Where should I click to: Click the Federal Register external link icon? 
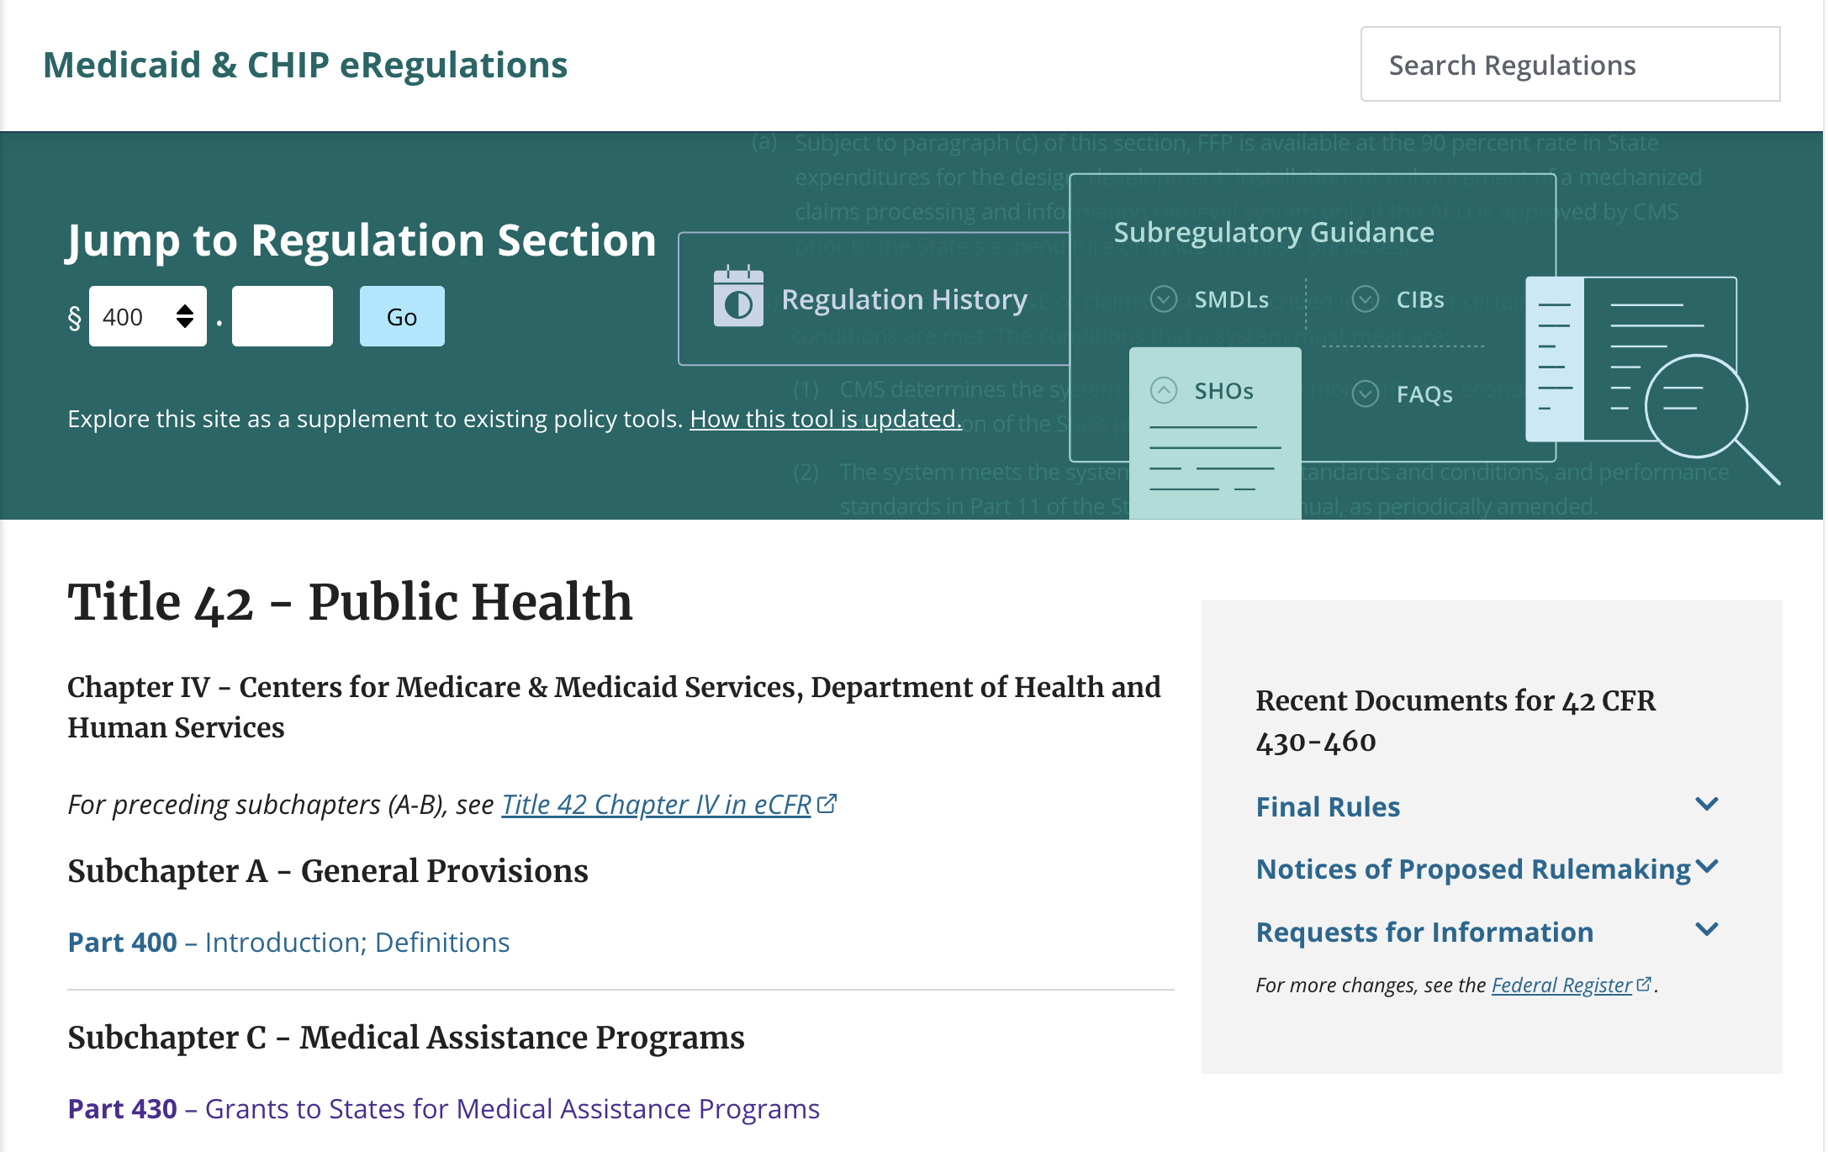click(x=1644, y=983)
